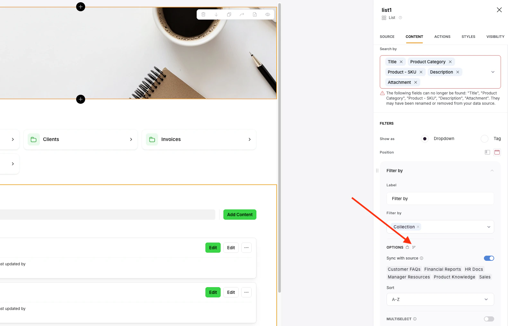Click the Sales option tag
Image resolution: width=508 pixels, height=326 pixels.
(485, 277)
